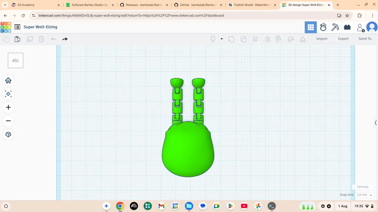The image size is (378, 212).
Task: Invite people to design icon
Action: pyautogui.click(x=360, y=28)
